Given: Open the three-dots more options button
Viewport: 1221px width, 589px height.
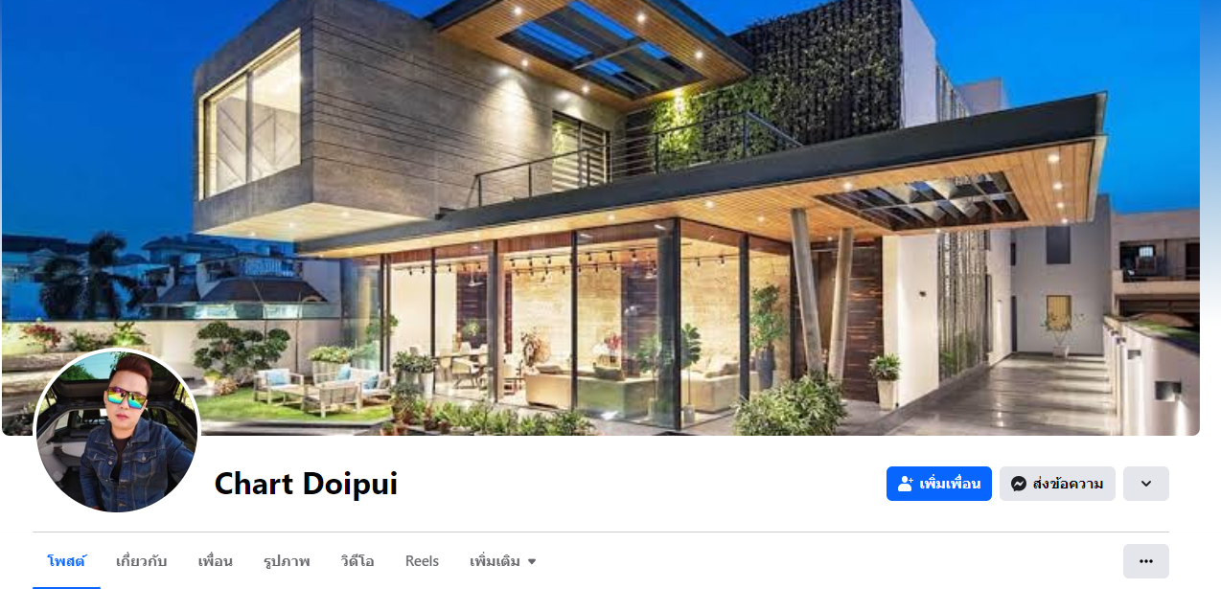Looking at the screenshot, I should coord(1145,561).
